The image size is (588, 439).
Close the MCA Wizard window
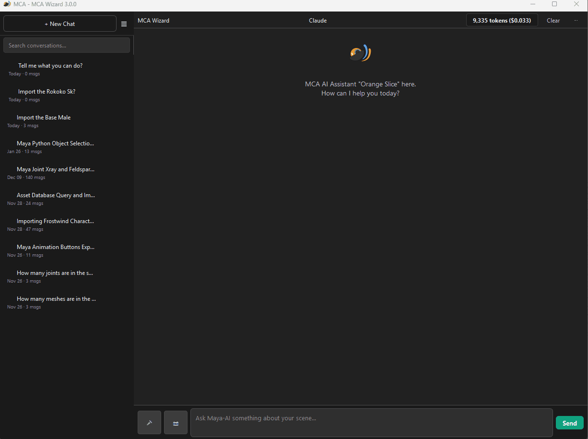click(x=576, y=4)
